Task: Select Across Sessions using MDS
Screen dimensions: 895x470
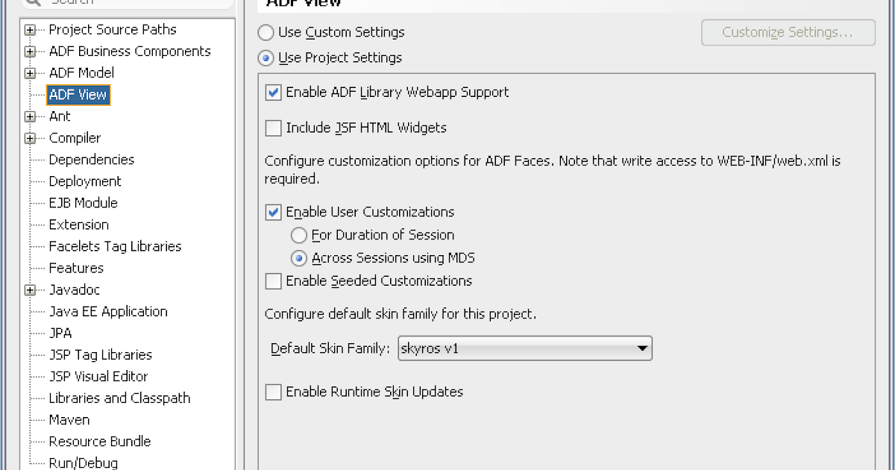Action: [299, 258]
